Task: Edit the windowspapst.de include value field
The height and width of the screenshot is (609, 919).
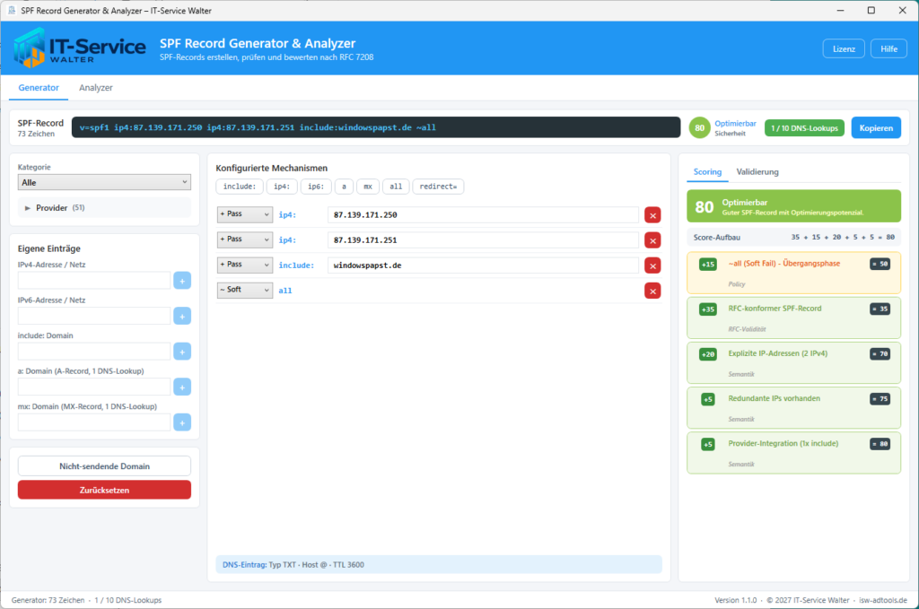Action: (x=483, y=265)
